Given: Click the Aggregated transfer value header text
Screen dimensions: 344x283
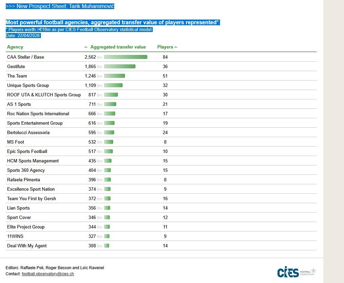Looking at the screenshot, I should click(x=118, y=47).
